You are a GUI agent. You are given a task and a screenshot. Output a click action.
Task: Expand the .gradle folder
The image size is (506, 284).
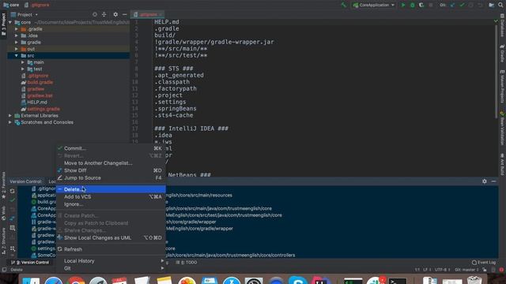coord(17,29)
